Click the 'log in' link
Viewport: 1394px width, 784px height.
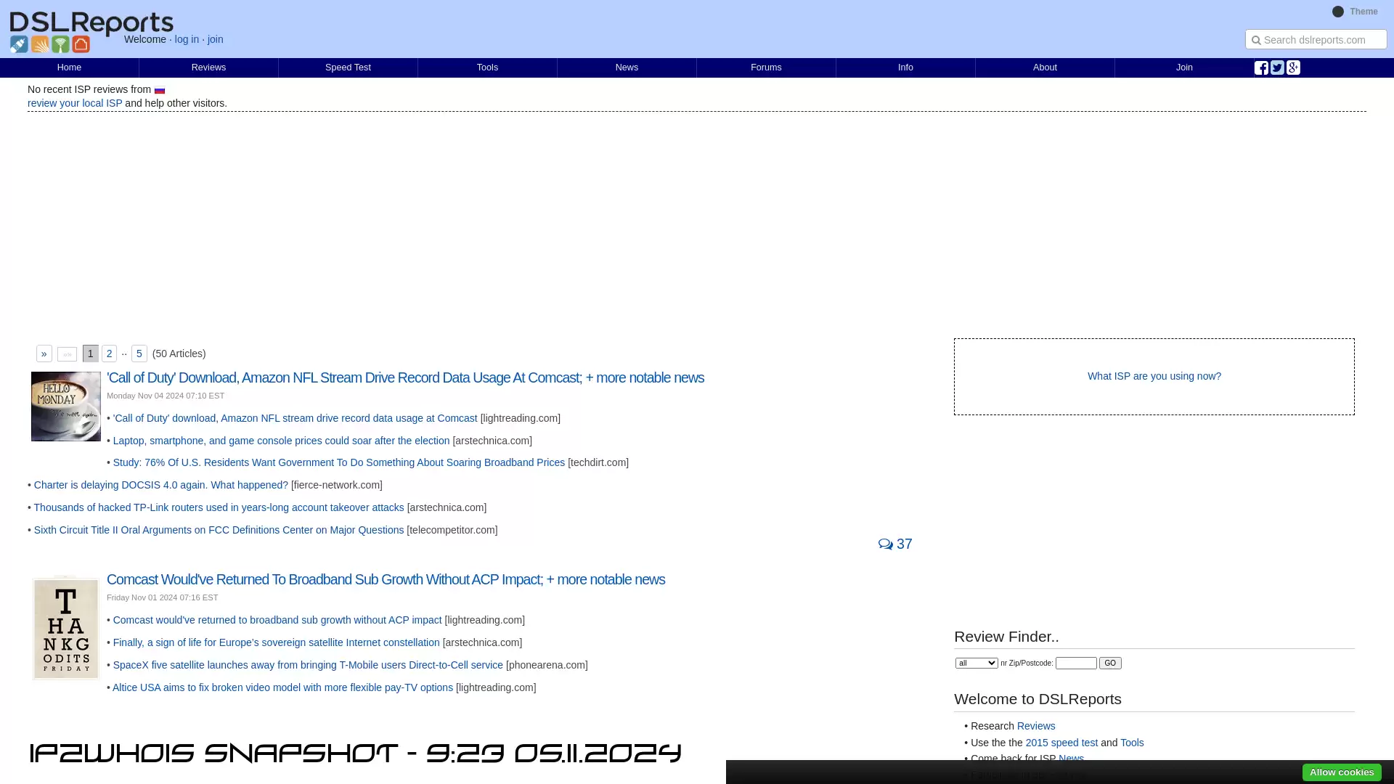(187, 39)
